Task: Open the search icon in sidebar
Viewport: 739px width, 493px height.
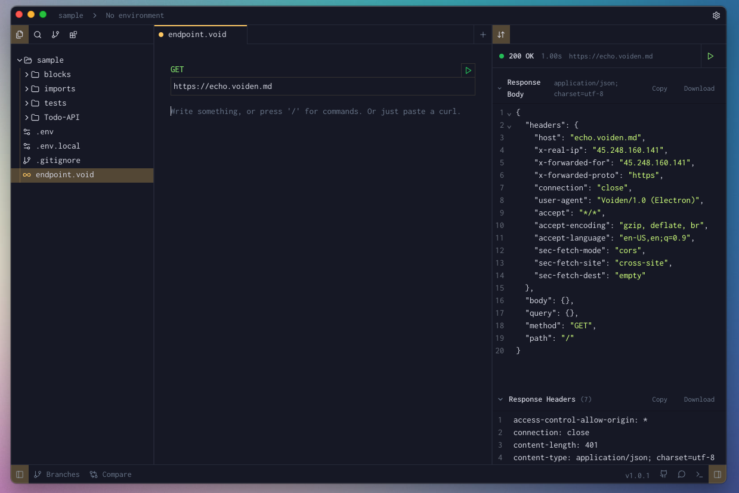Action: (38, 35)
